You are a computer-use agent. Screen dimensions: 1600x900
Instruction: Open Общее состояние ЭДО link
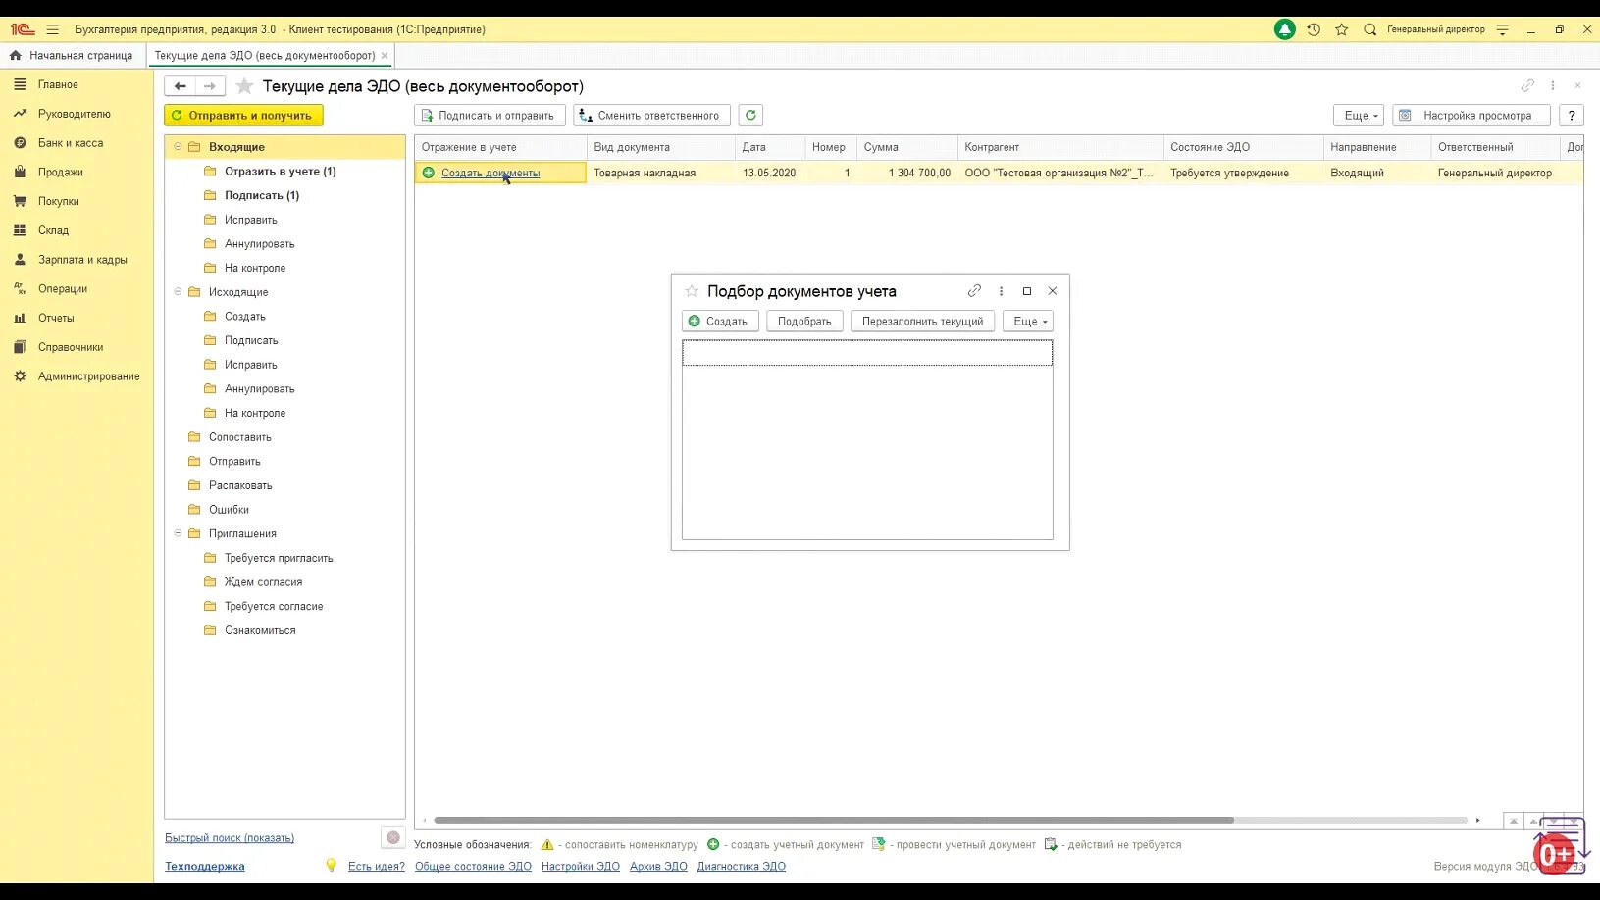pyautogui.click(x=473, y=867)
